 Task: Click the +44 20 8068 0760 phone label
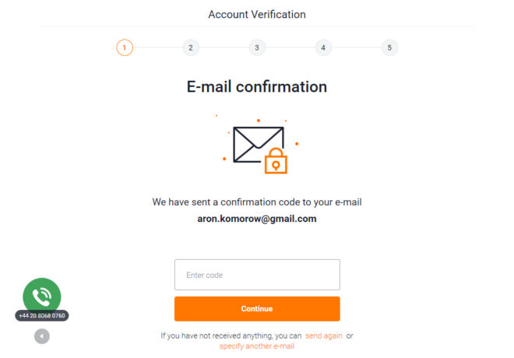click(x=41, y=315)
